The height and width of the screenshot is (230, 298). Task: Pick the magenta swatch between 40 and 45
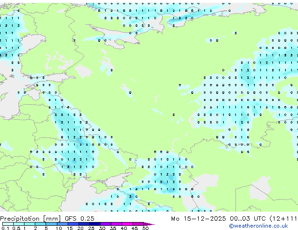(127, 224)
